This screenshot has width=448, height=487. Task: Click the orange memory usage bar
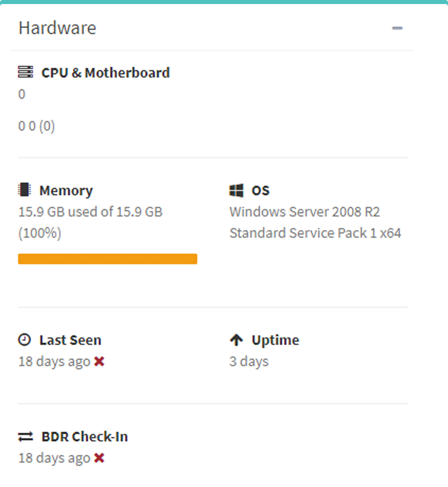pos(108,259)
